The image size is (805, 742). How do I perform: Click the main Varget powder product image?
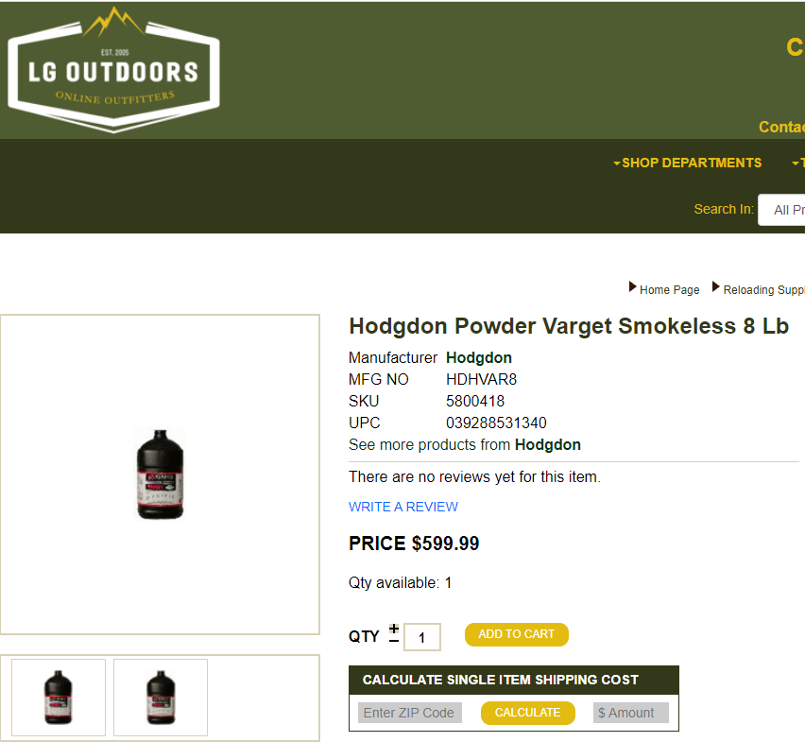coord(160,475)
